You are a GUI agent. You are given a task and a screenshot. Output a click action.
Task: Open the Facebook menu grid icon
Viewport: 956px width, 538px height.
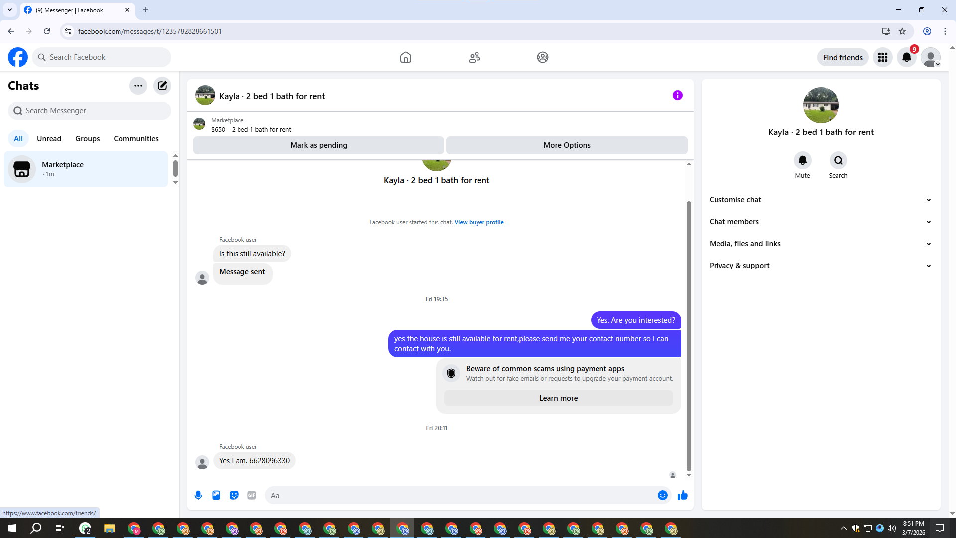point(883,57)
